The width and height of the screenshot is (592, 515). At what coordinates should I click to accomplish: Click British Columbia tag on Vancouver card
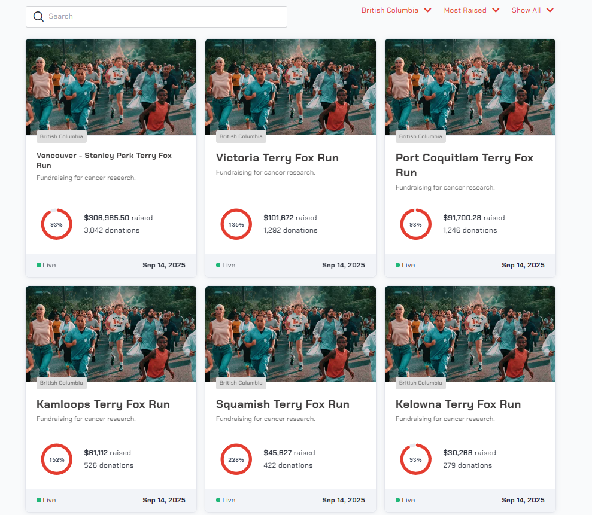point(62,136)
